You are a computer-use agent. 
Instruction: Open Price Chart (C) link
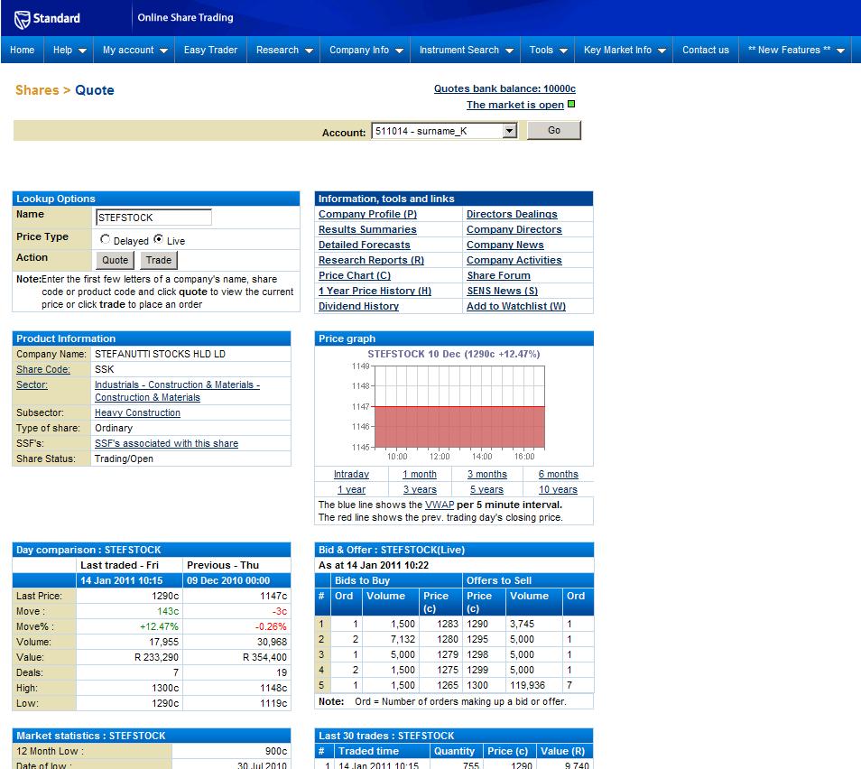tap(354, 276)
